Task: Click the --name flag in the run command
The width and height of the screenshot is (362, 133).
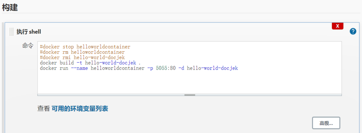Action: pyautogui.click(x=79, y=68)
